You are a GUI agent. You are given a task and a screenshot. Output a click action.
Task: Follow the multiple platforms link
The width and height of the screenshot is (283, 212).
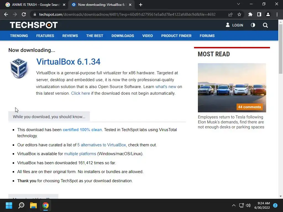pos(80,154)
